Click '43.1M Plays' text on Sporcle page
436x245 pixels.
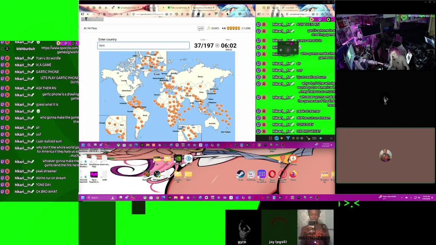[x=90, y=28]
